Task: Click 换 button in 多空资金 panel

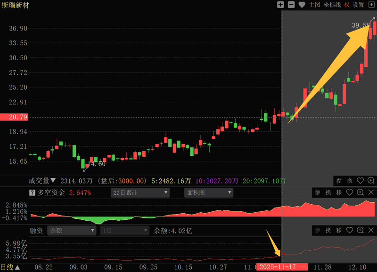Action: (328, 192)
